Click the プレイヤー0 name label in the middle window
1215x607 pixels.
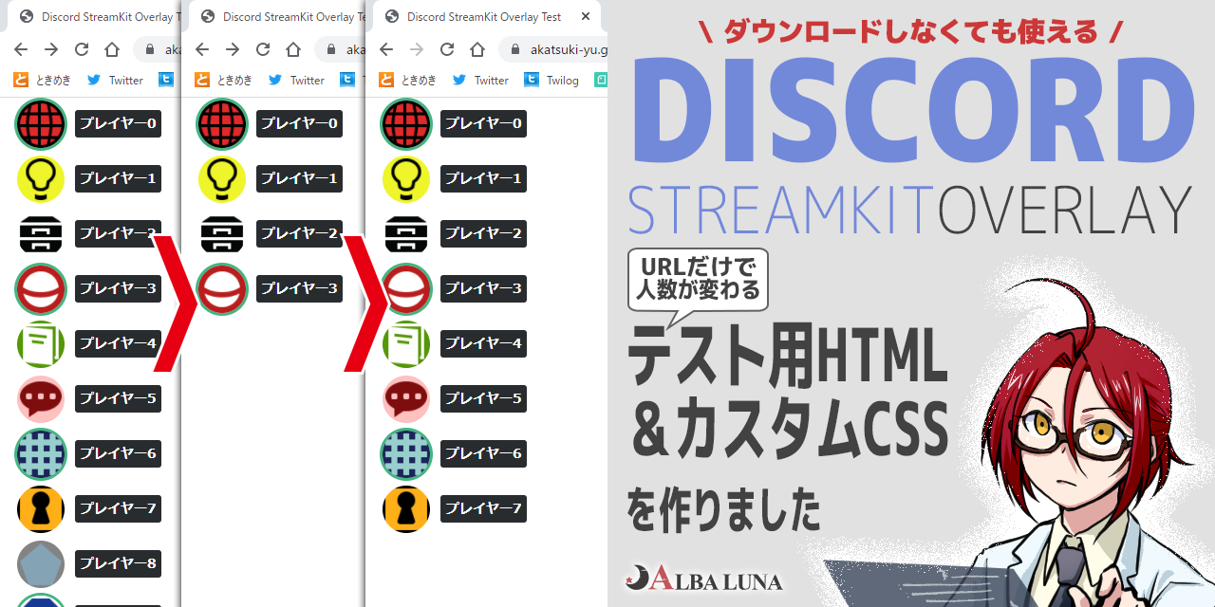(299, 123)
